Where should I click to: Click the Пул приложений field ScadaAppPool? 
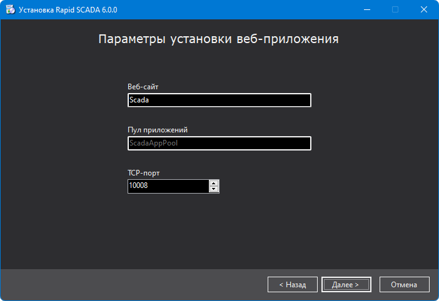point(219,144)
